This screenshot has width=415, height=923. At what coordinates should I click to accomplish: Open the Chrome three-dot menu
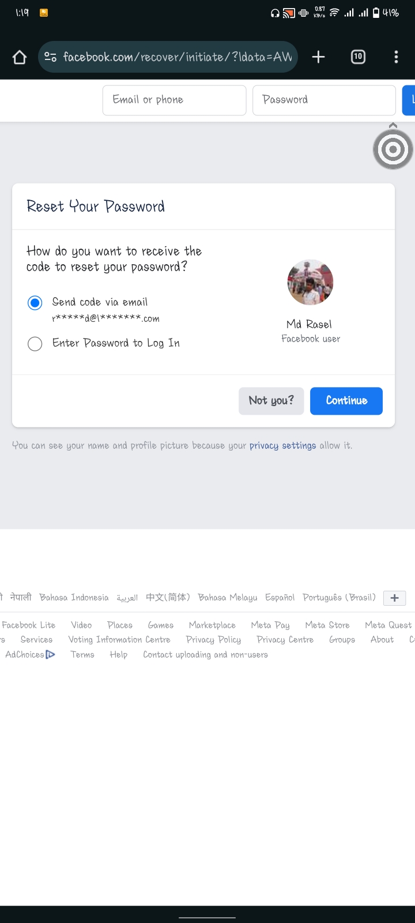pyautogui.click(x=396, y=57)
